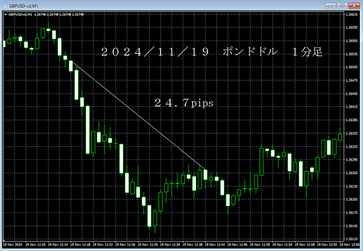363x251 pixels.
Task: Select the 2024/11/19 ポンドドル 1分足 text label
Action: (x=212, y=52)
